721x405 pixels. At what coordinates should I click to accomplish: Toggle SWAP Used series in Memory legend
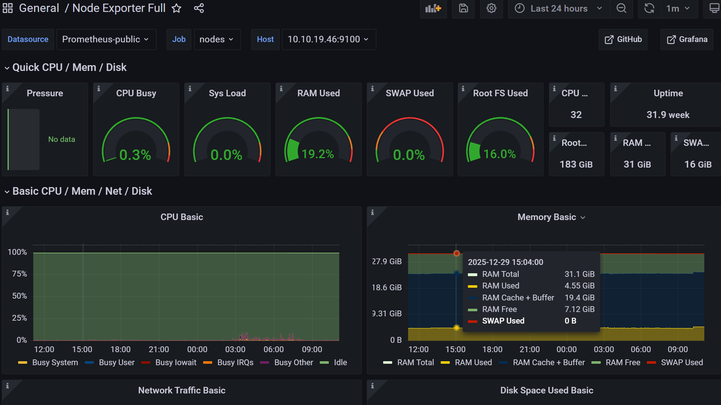point(682,363)
